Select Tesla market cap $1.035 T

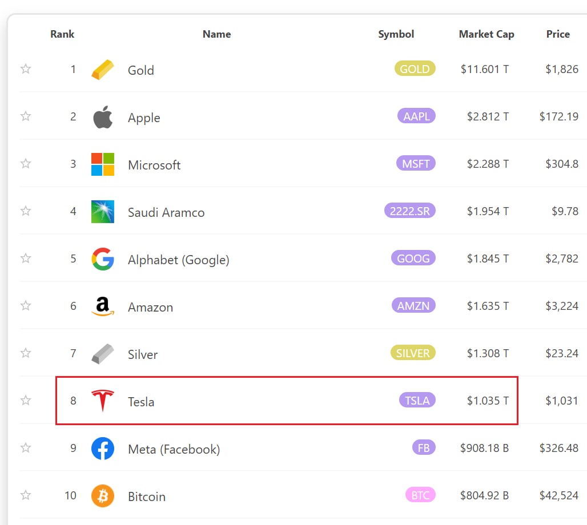point(488,401)
